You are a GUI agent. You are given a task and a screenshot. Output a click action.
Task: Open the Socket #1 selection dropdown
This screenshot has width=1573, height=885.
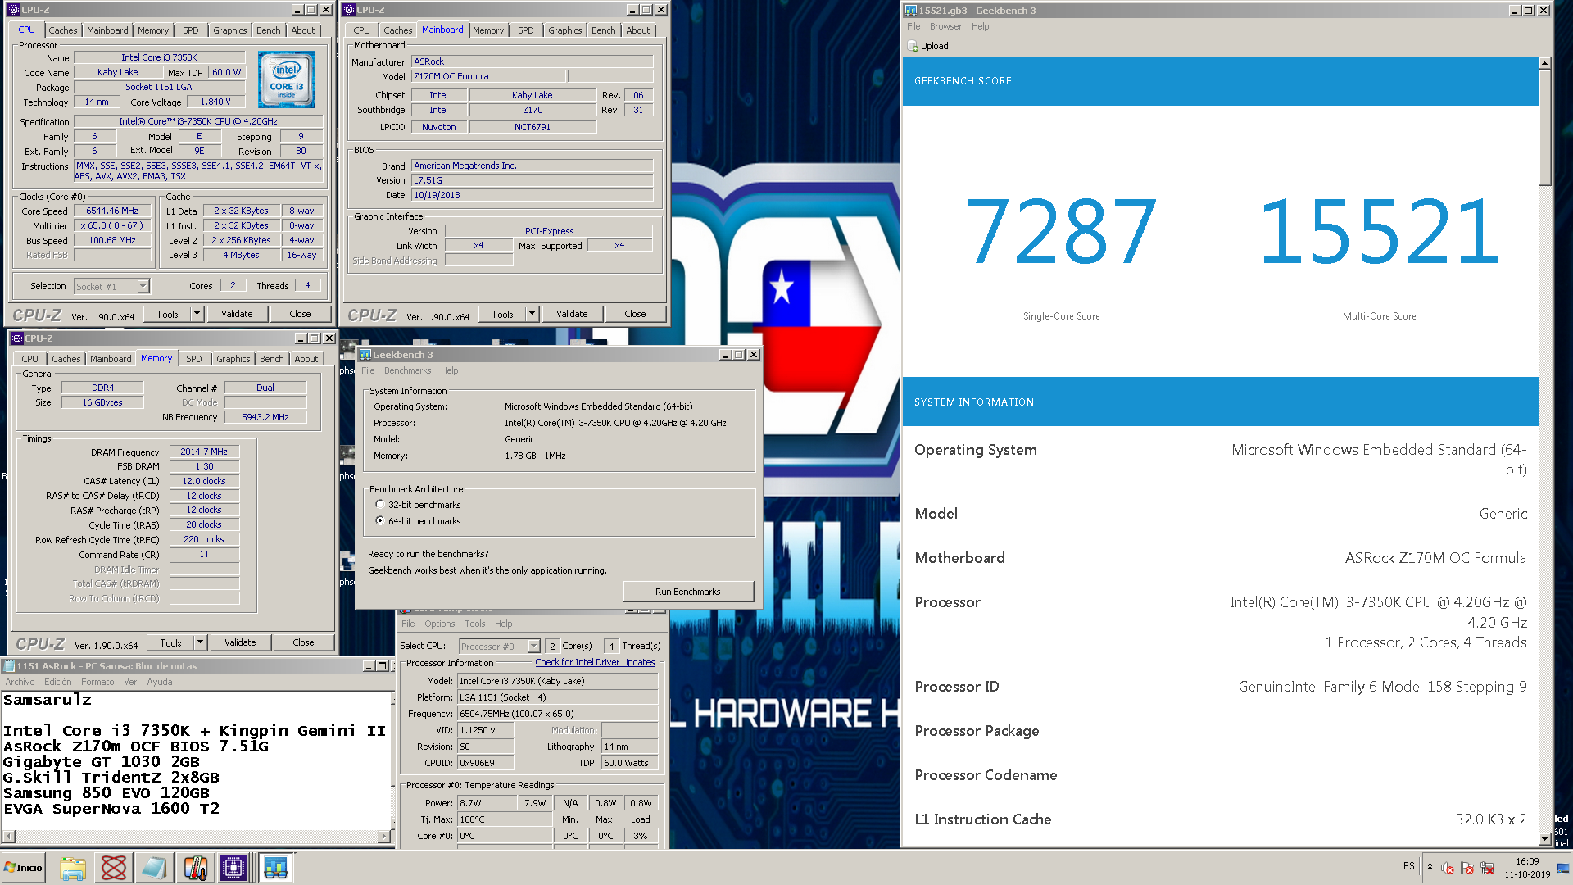click(143, 286)
